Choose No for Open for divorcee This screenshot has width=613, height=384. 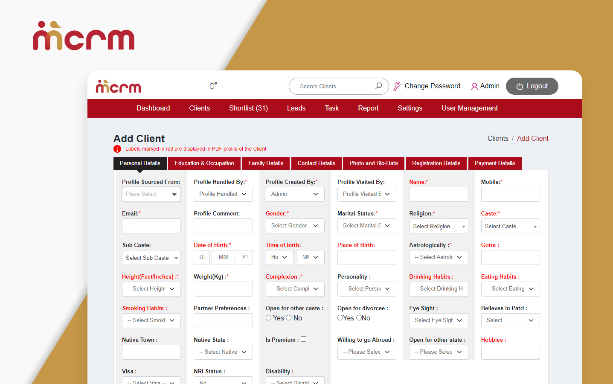[359, 317]
